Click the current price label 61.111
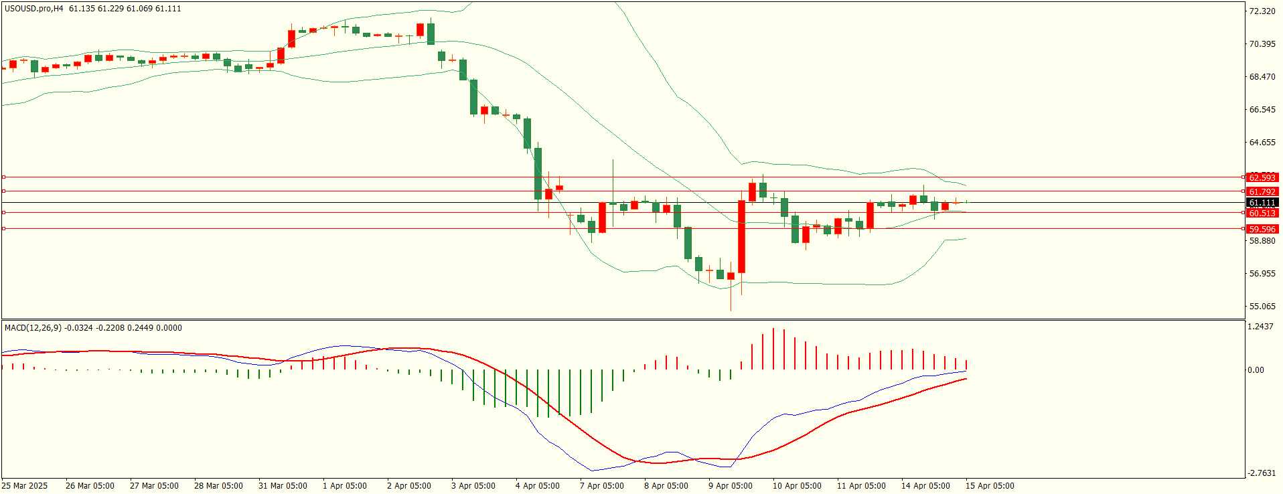This screenshot has width=1283, height=494. [x=1262, y=202]
